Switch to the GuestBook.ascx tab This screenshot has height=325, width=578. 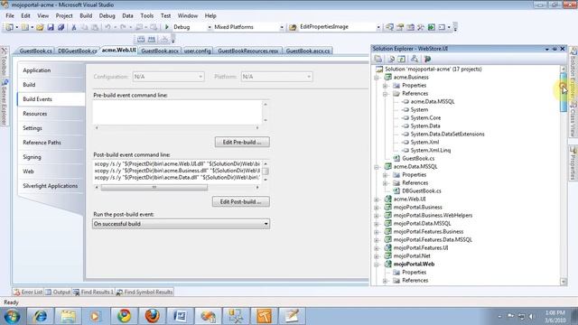point(160,51)
